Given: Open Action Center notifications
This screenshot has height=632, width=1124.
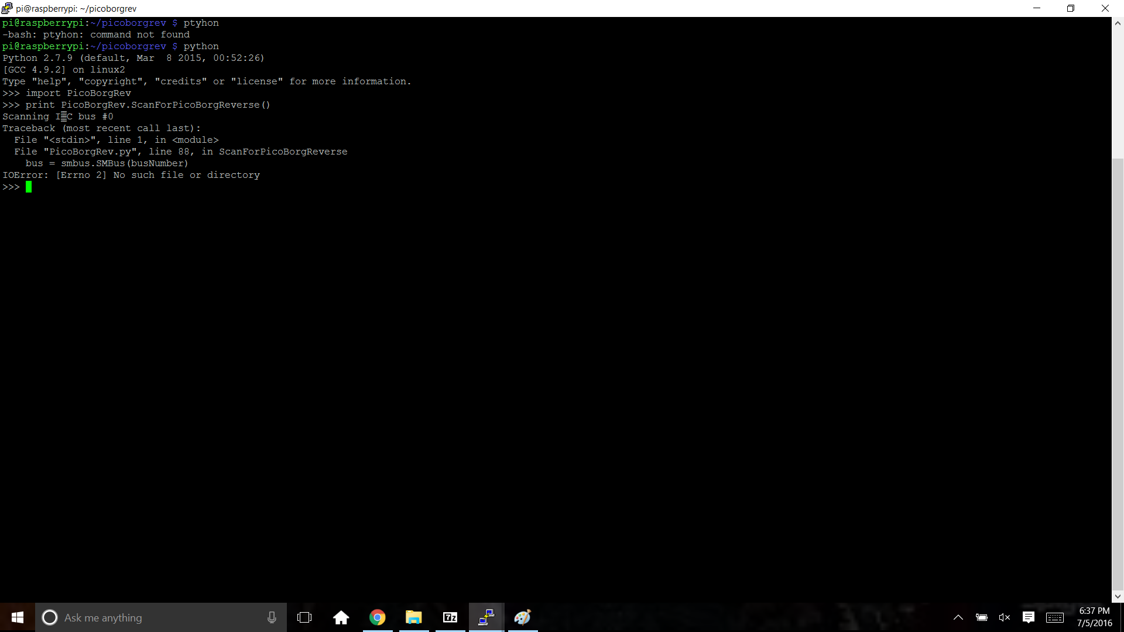Looking at the screenshot, I should click(1029, 617).
